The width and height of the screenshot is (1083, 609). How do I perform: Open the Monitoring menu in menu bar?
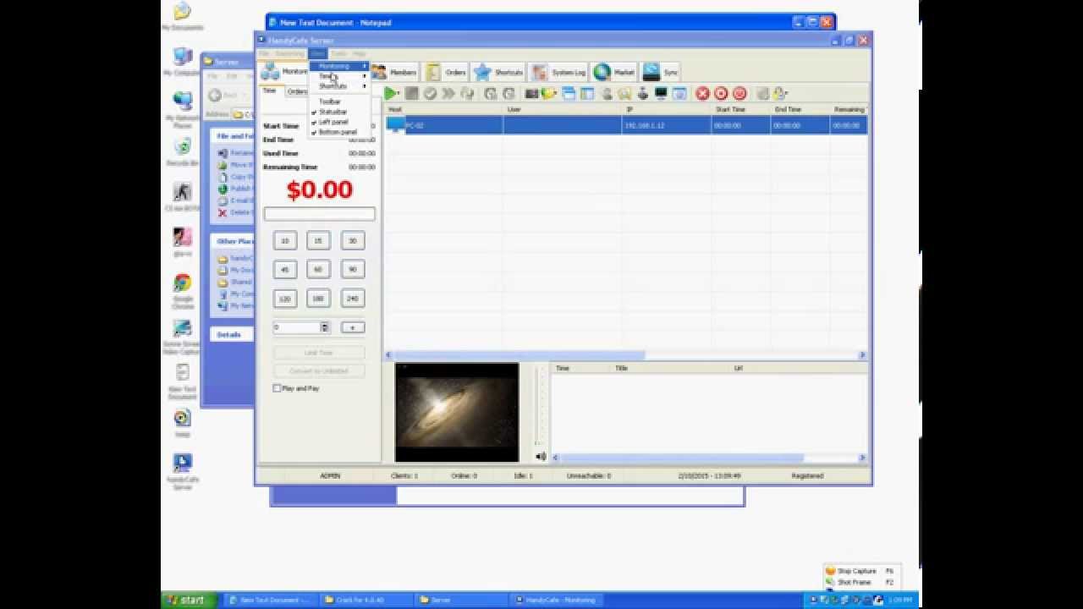pyautogui.click(x=289, y=53)
